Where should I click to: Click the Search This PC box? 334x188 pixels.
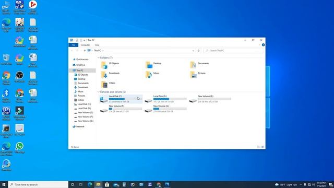point(233,51)
